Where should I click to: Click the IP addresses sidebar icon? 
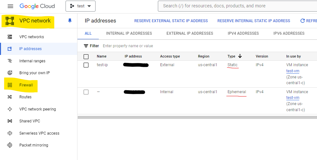point(10,49)
